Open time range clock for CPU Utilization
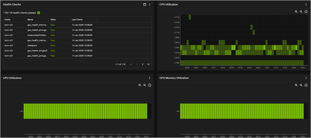The width and height of the screenshot is (311, 138). click(306, 12)
